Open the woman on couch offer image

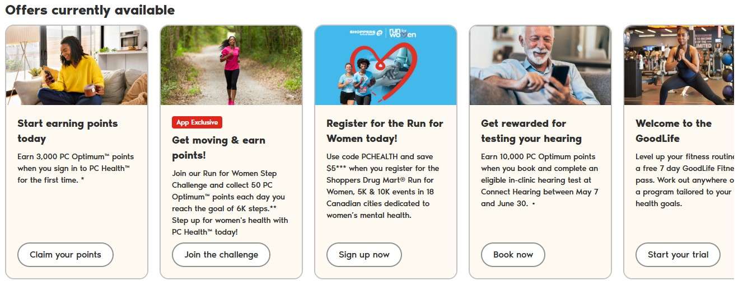click(77, 65)
